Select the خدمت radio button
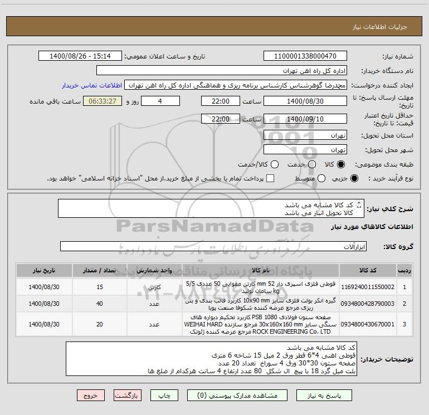Image resolution: width=429 pixels, height=415 pixels. [x=312, y=164]
